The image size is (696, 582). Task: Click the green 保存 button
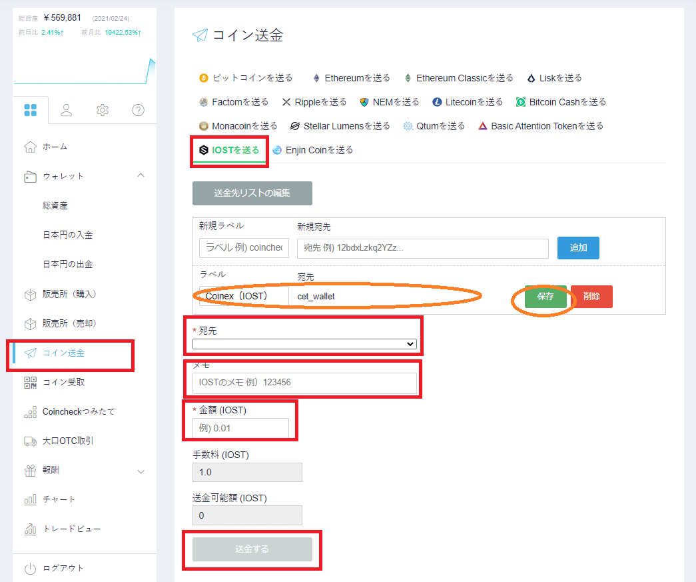pyautogui.click(x=545, y=296)
